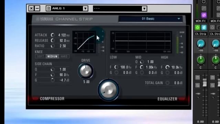Select SOFT knee
This screenshot has height=124, width=220.
tap(41, 56)
